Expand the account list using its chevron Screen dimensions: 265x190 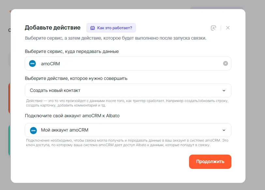tap(224, 130)
